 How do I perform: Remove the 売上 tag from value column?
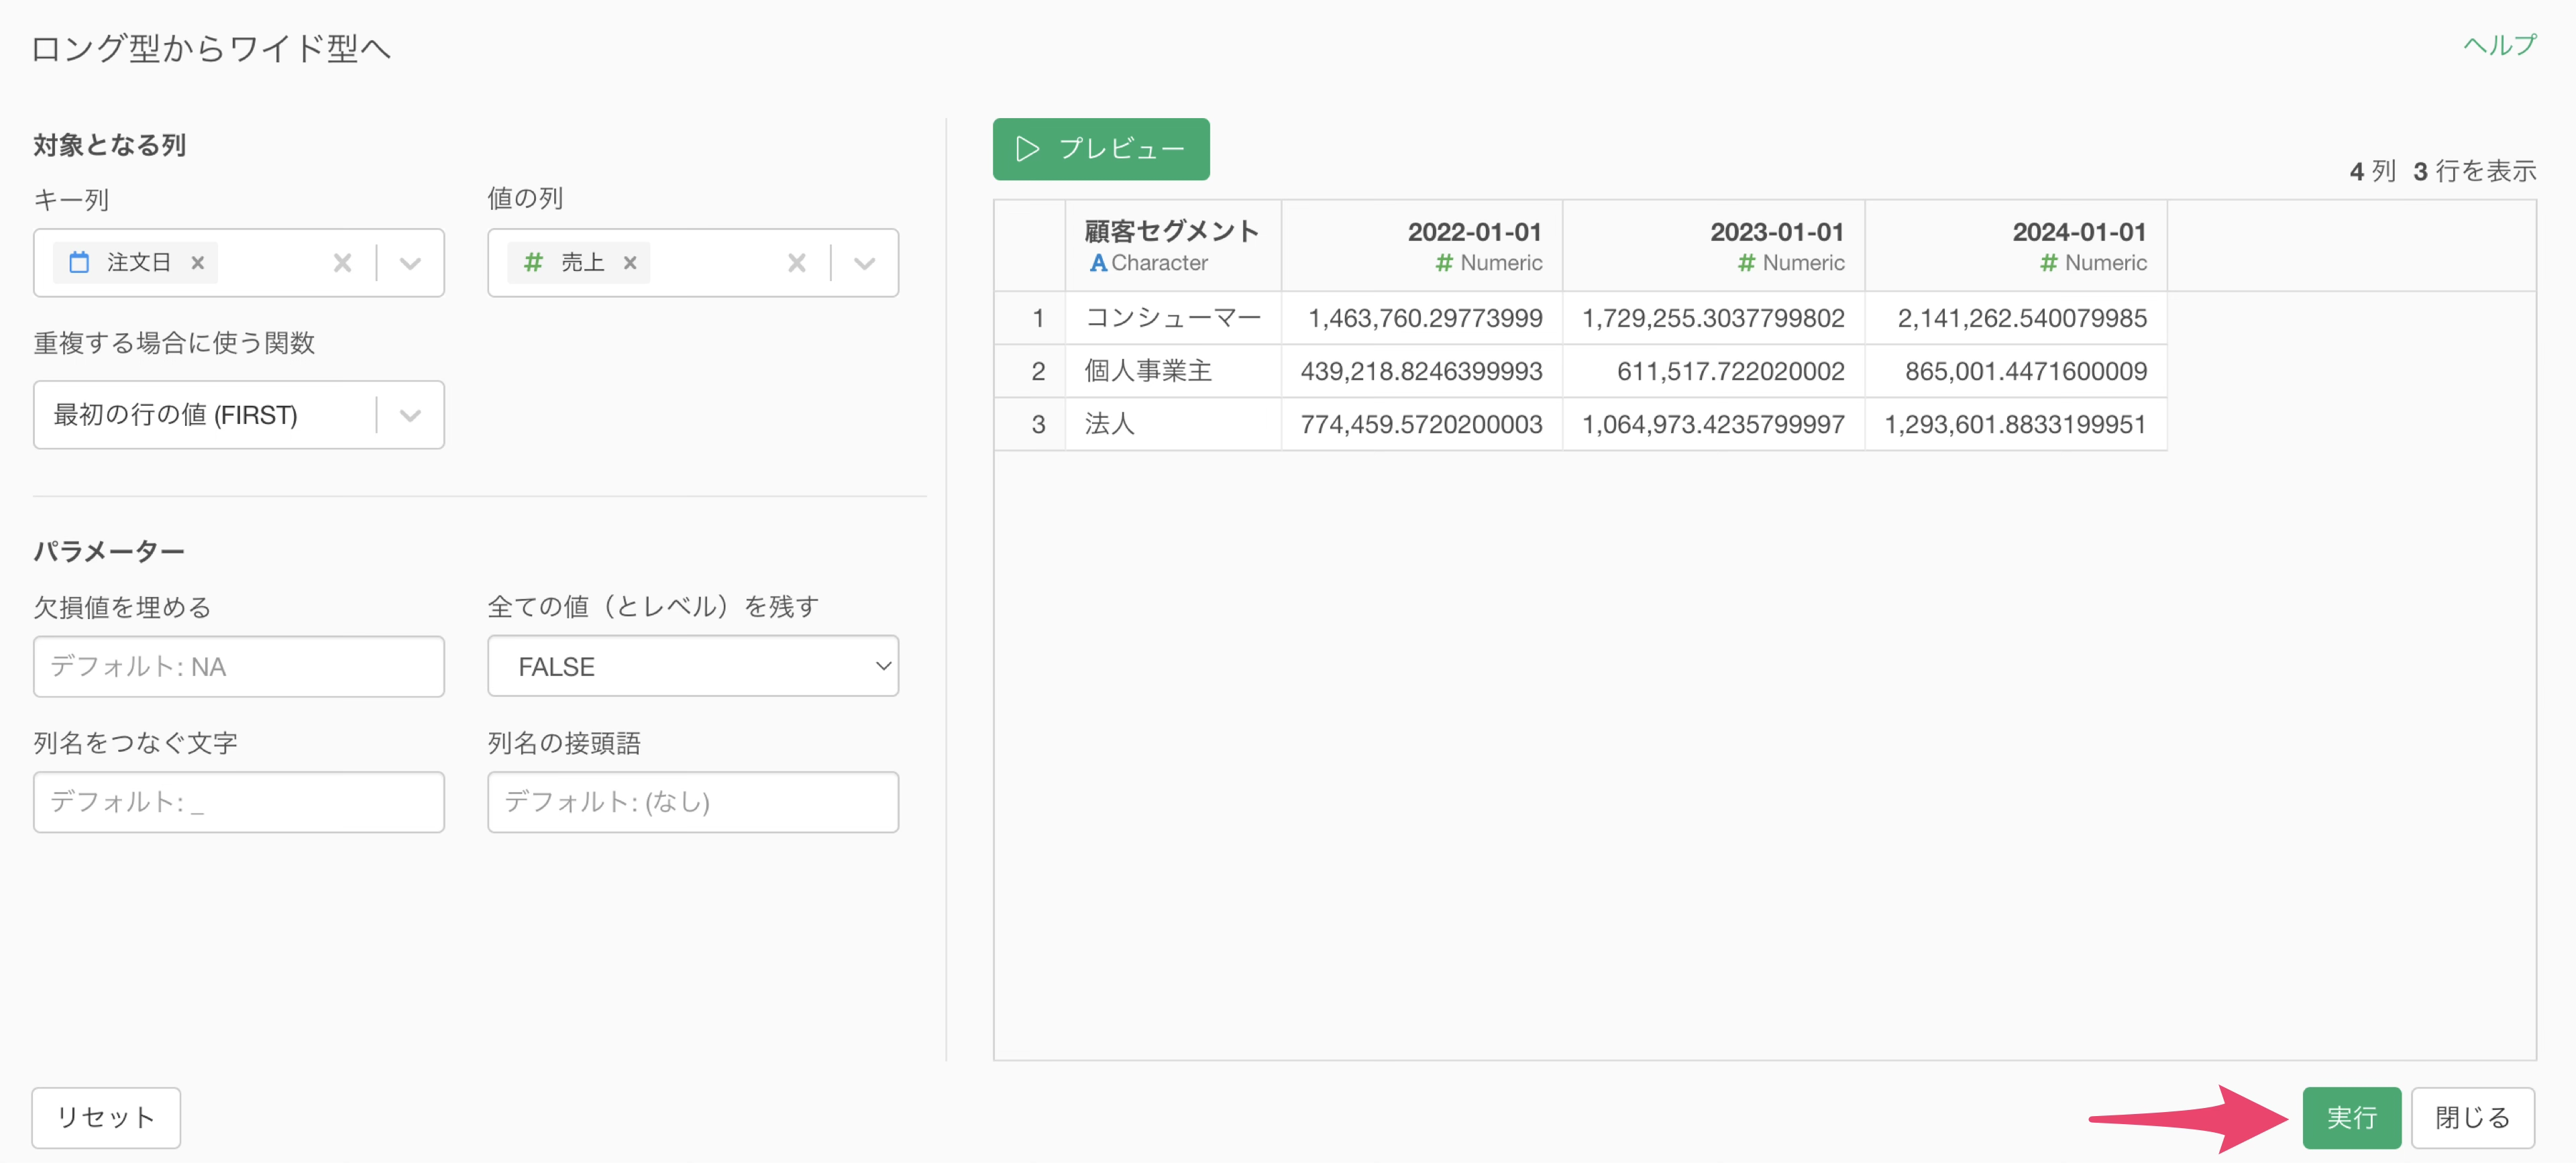[x=630, y=263]
